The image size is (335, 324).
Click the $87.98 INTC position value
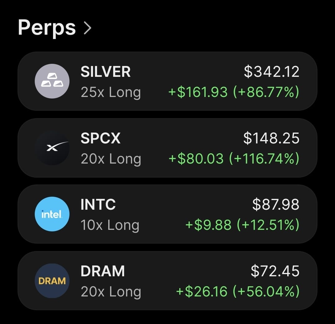click(x=276, y=204)
